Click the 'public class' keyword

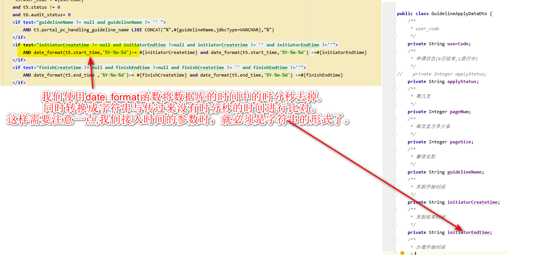coord(413,14)
